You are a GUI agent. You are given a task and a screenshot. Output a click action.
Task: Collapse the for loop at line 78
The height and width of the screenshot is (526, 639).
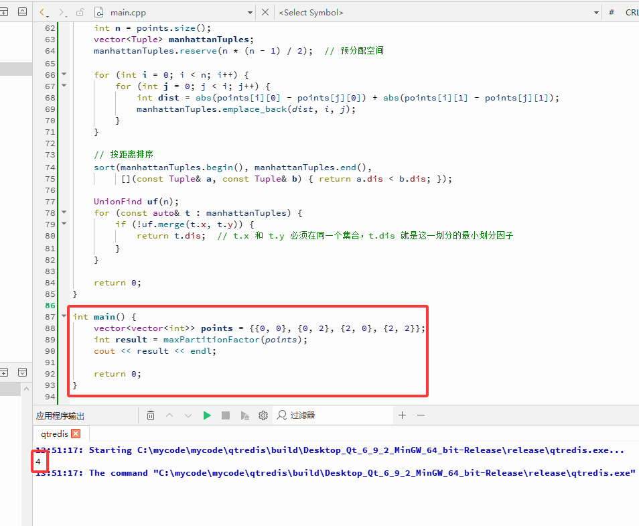tap(64, 212)
